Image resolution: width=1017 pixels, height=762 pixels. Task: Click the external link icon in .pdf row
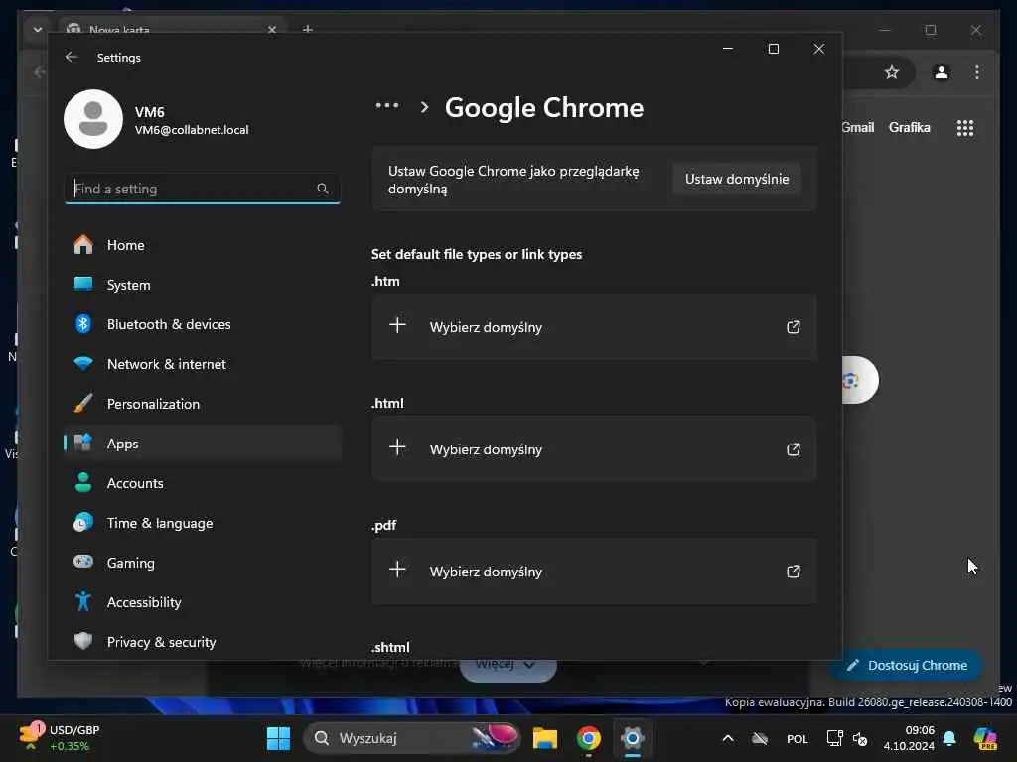794,571
